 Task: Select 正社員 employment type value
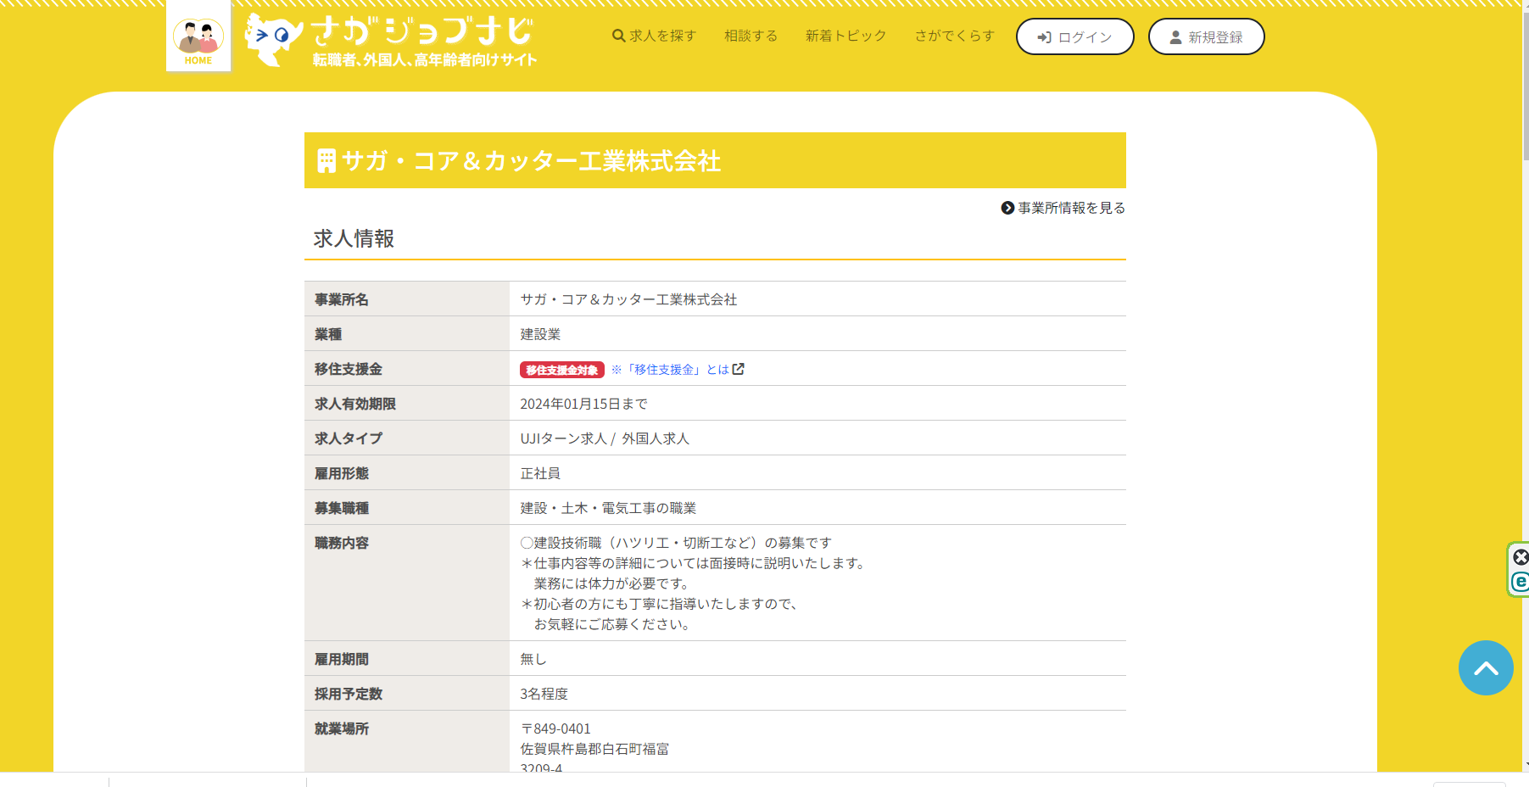point(540,473)
